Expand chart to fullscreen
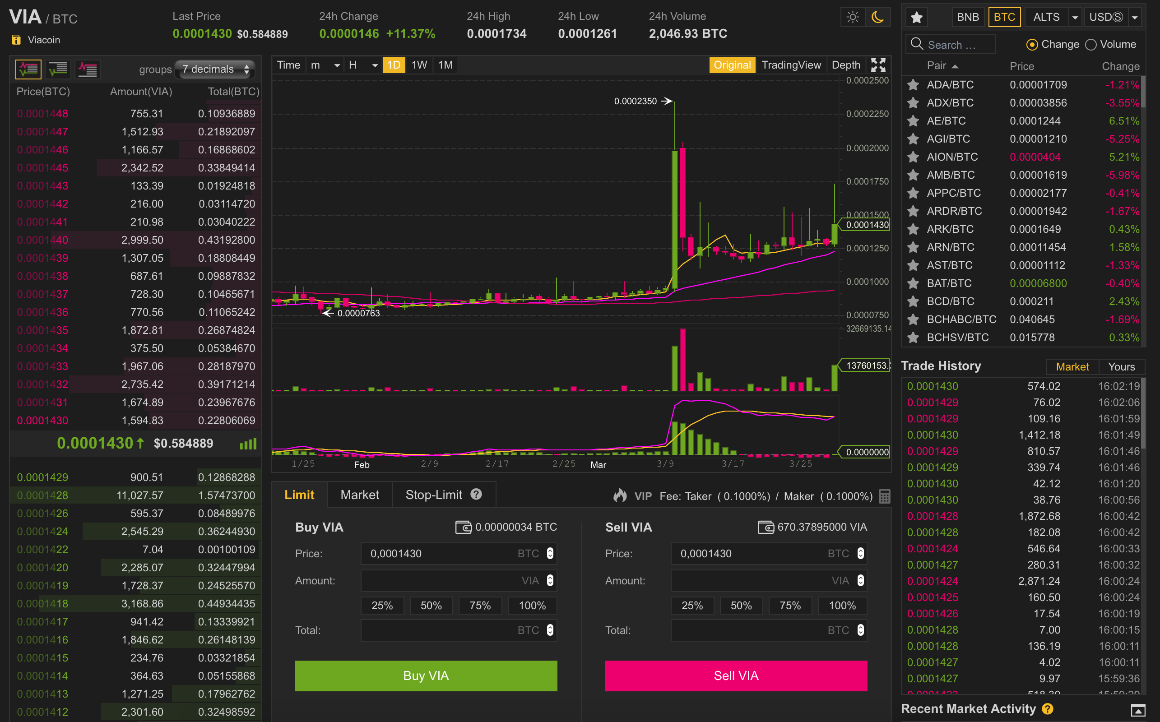This screenshot has height=722, width=1160. click(x=878, y=65)
